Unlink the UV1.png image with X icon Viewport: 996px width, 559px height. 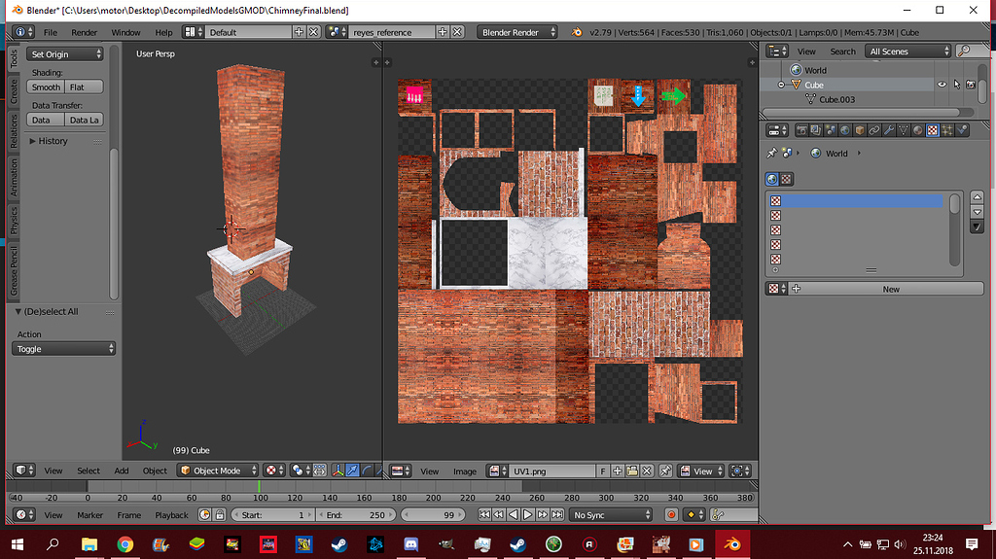click(647, 471)
